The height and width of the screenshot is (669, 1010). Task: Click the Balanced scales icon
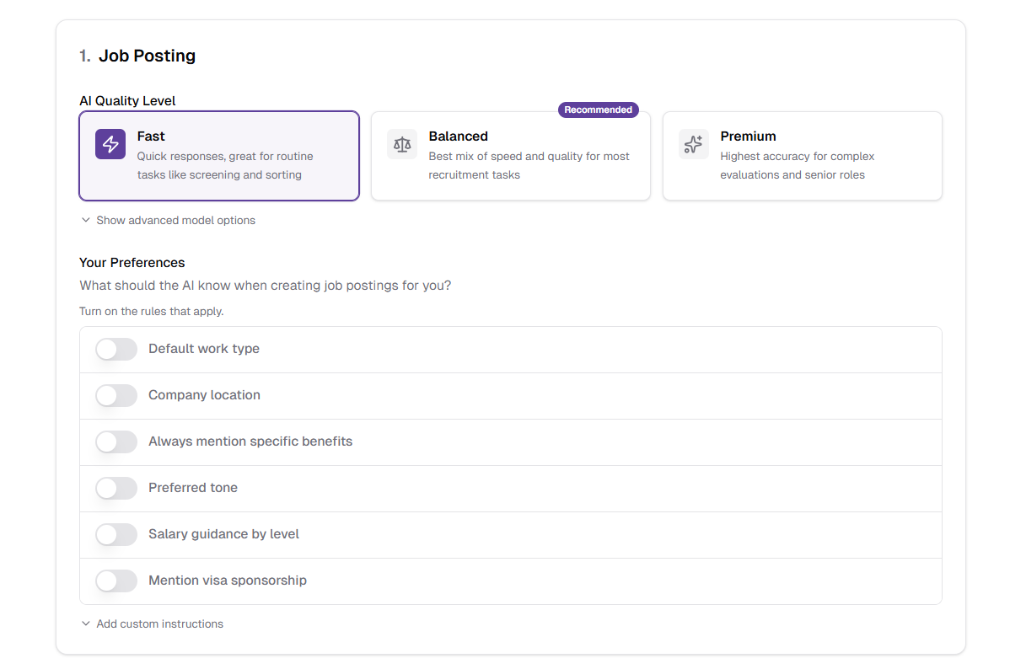402,144
